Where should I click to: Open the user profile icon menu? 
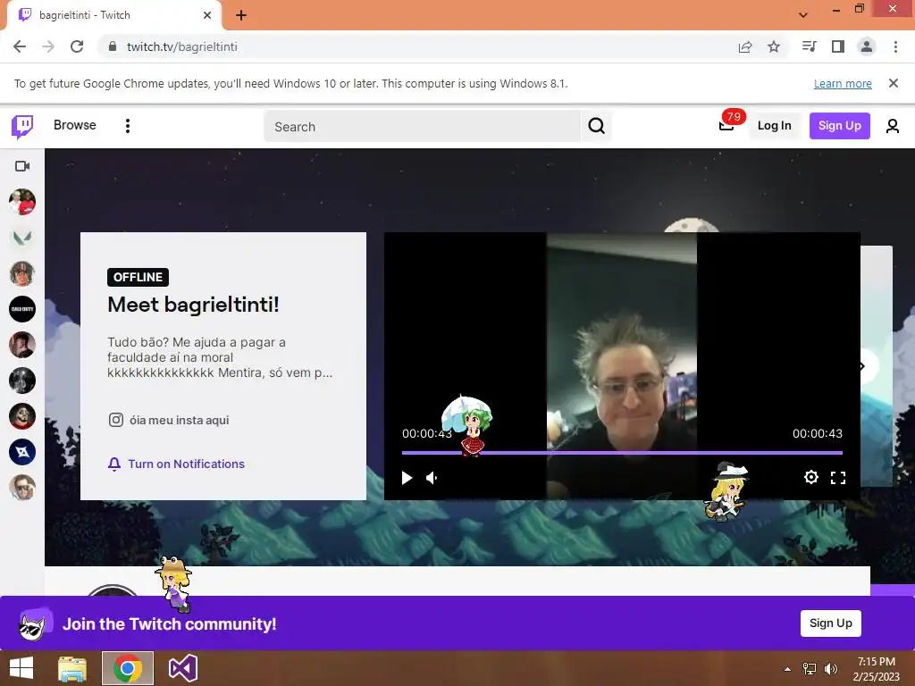(x=893, y=126)
